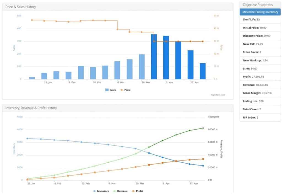This screenshot has height=195, width=282.
Task: Toggle the Price series legend item
Action: [125, 90]
